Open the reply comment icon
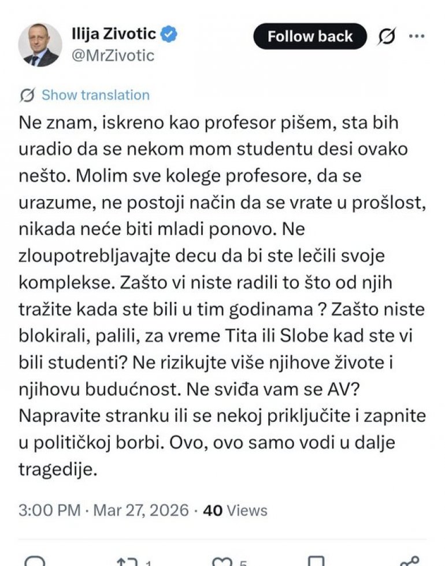This screenshot has height=566, width=445. [x=35, y=561]
